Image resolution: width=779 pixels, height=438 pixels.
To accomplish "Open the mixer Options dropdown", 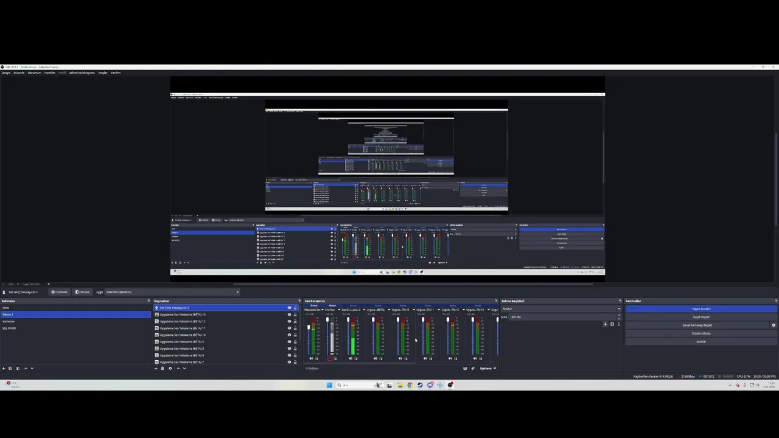I will coord(487,368).
